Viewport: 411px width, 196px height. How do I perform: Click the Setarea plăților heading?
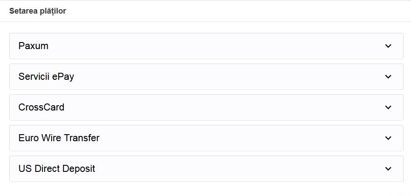pos(38,11)
